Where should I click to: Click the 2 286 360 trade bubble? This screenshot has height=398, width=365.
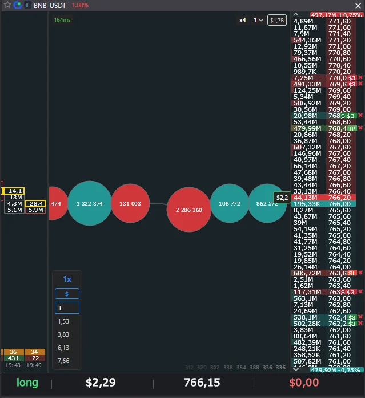pos(189,210)
